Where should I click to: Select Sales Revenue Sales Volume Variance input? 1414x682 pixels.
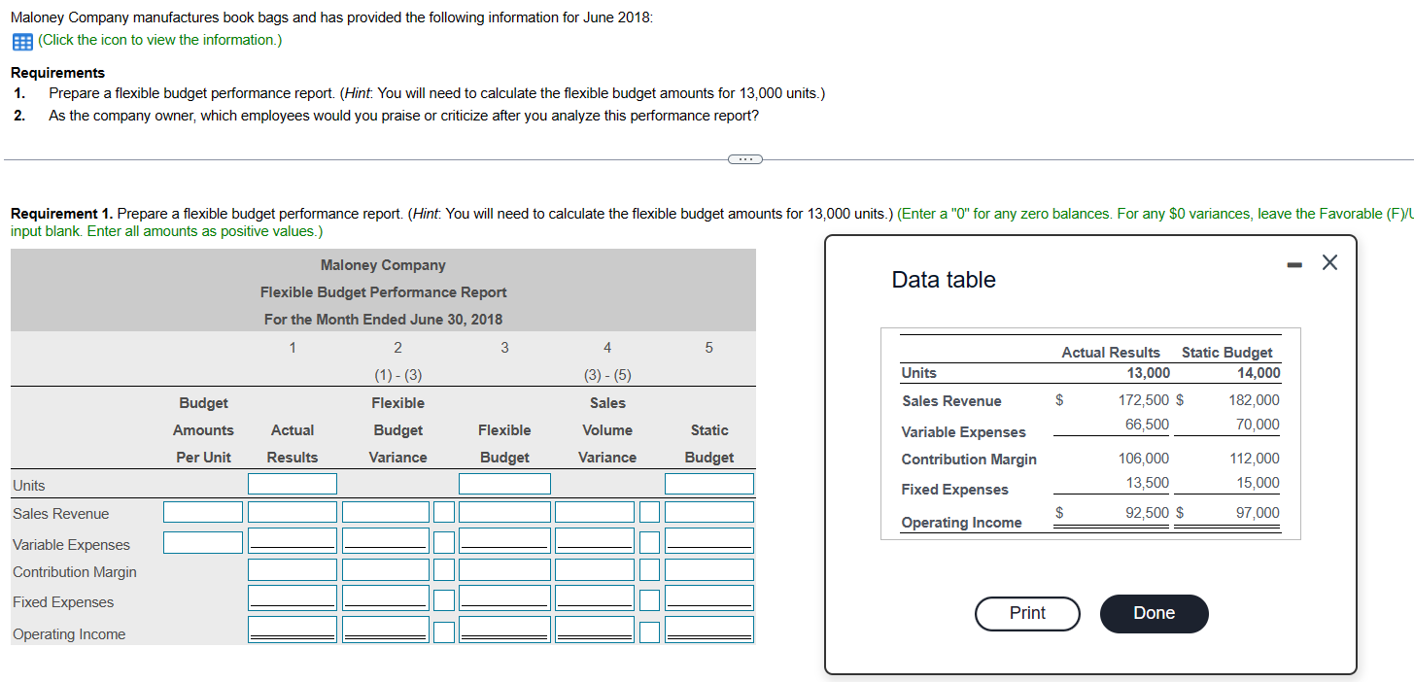[x=595, y=512]
